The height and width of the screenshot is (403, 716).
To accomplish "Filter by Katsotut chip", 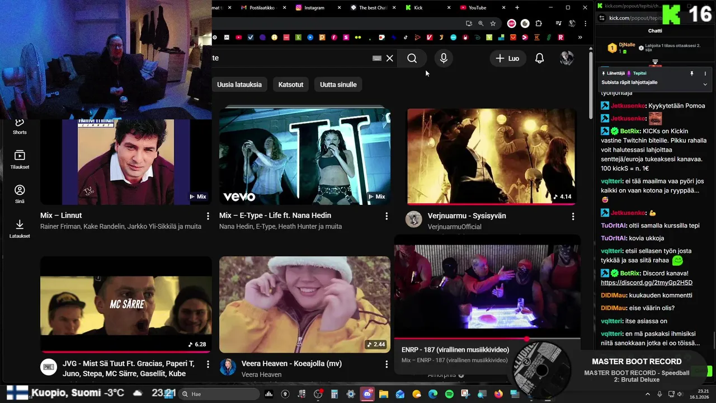I will (291, 85).
